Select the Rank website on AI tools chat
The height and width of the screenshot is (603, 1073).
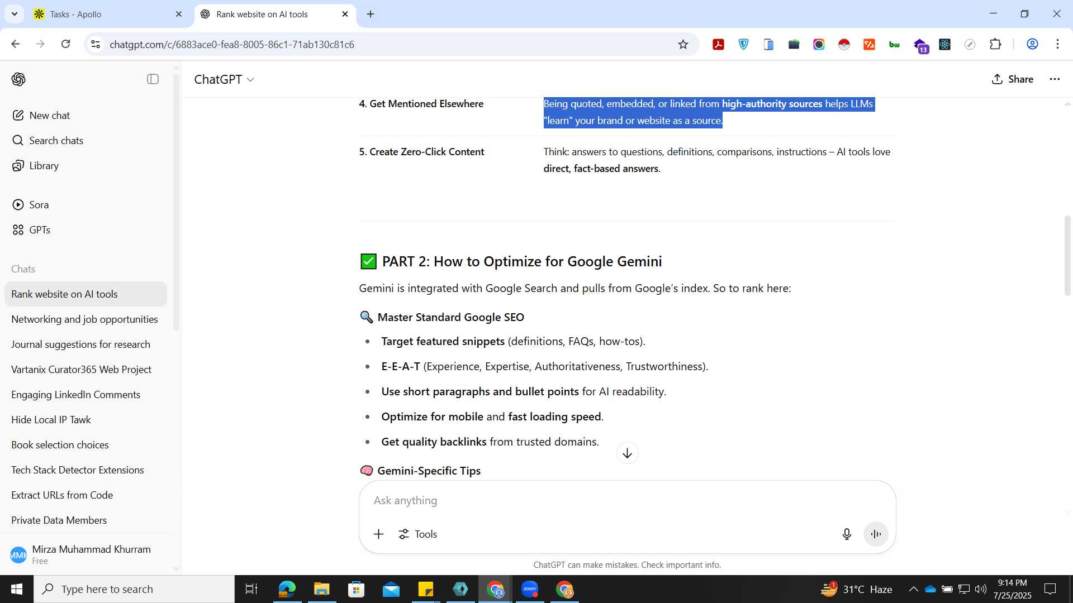86,294
